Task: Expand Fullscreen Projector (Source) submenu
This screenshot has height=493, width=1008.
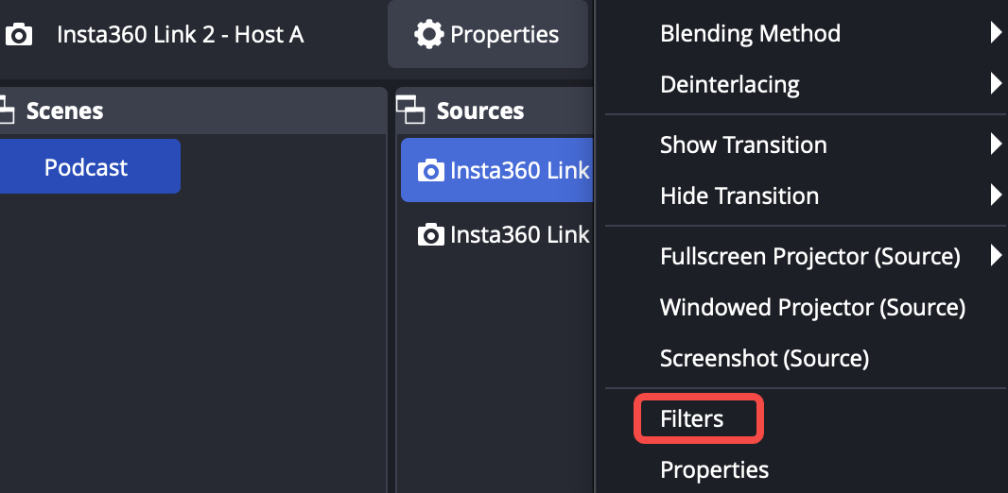Action: 995,256
